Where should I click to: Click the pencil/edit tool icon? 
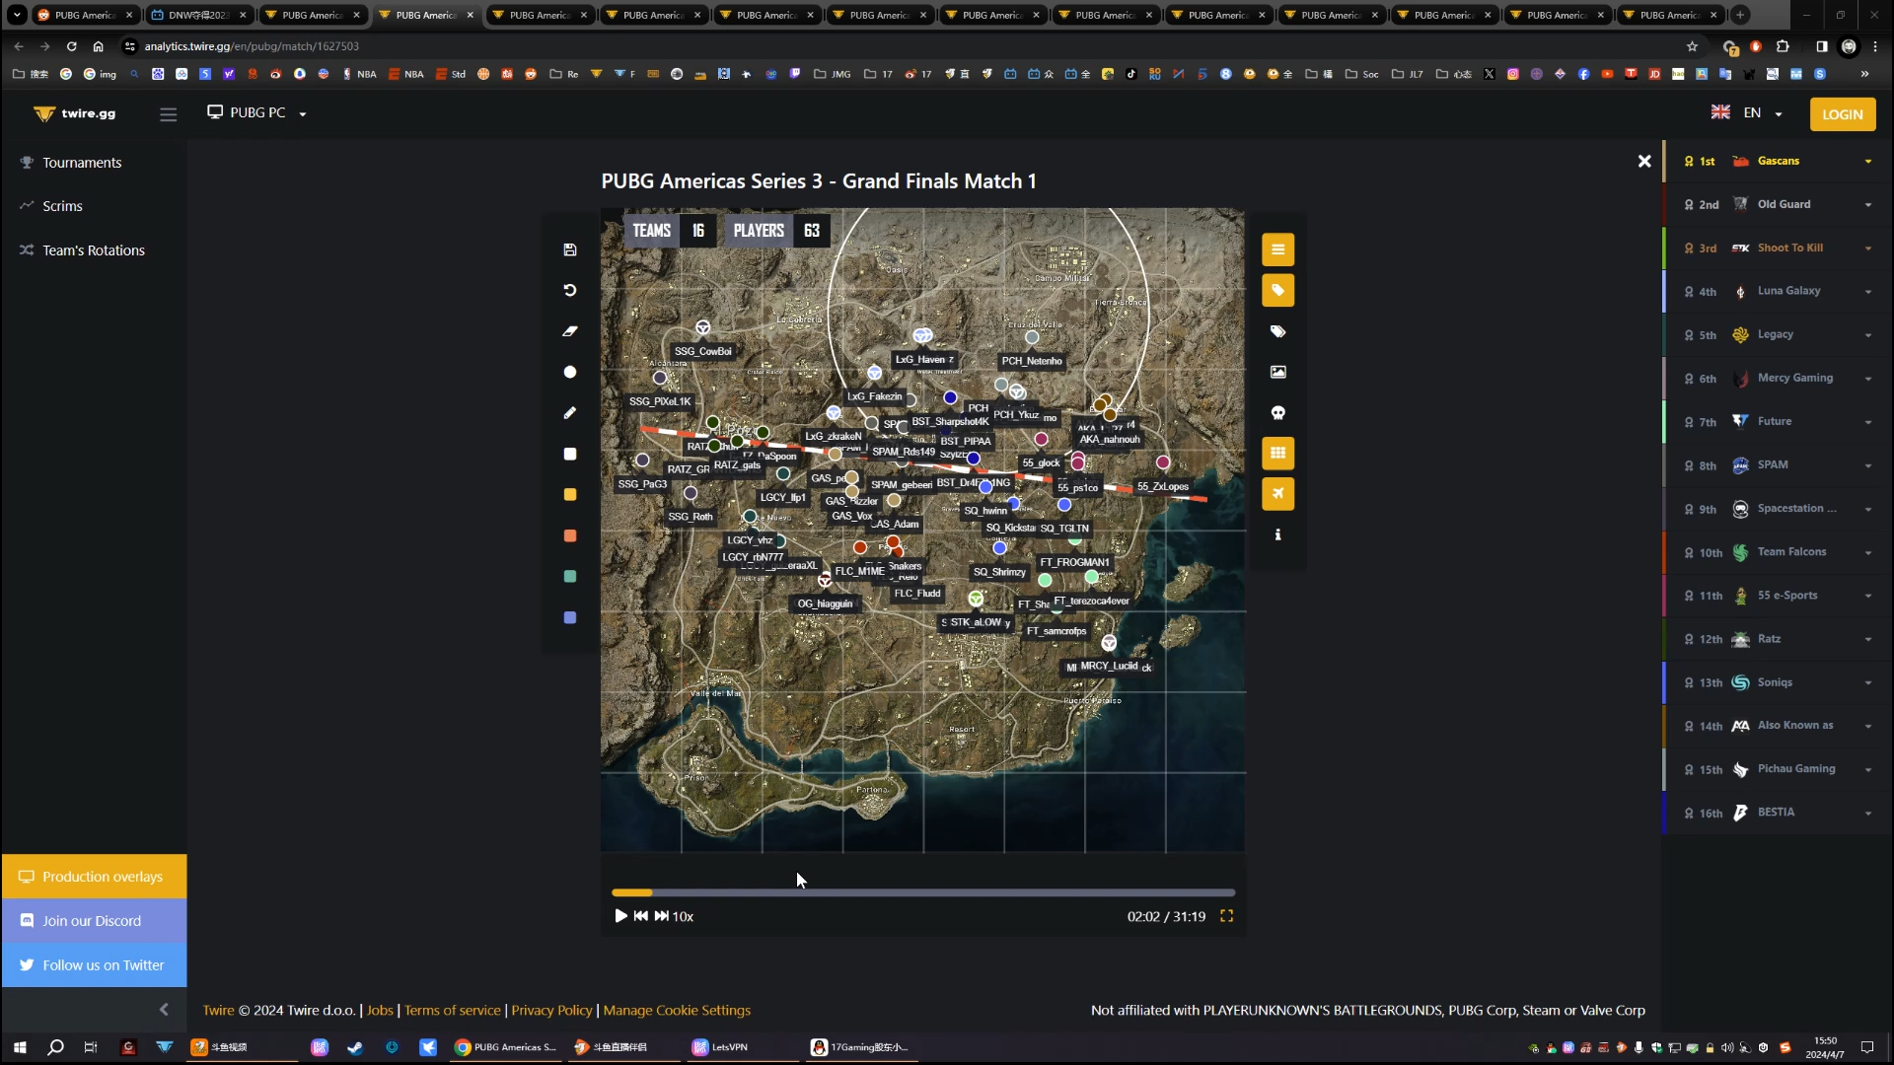tap(572, 413)
